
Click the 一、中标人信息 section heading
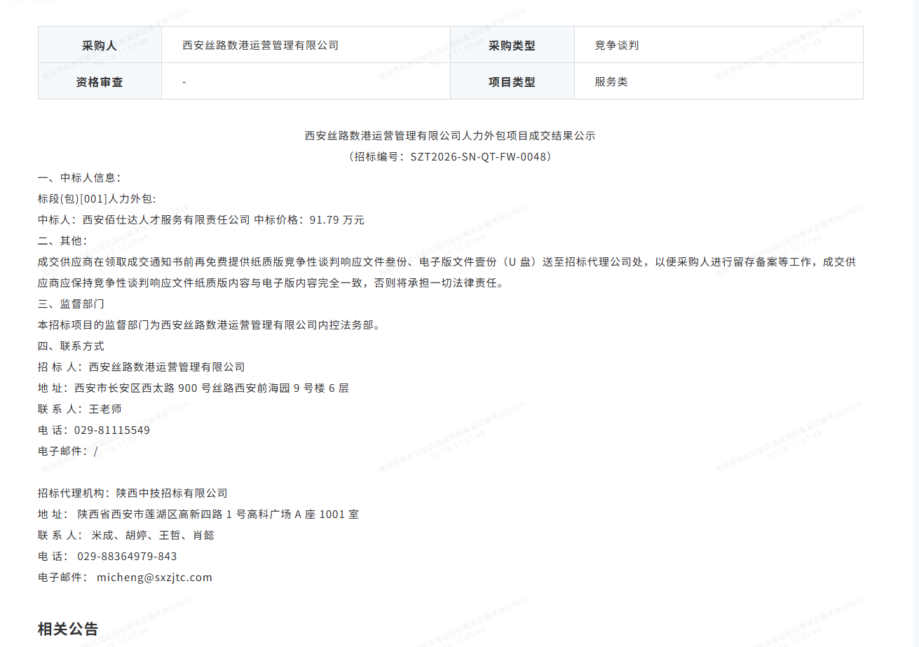(x=79, y=178)
